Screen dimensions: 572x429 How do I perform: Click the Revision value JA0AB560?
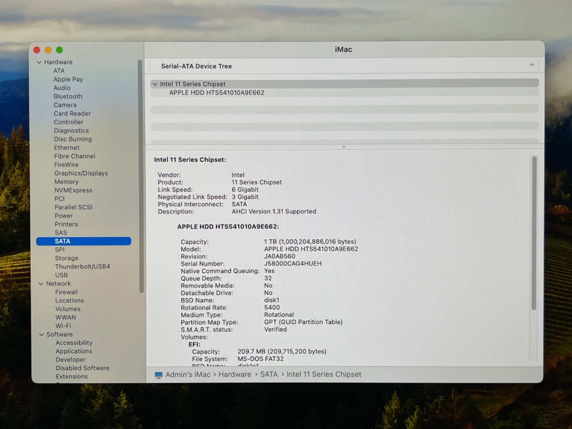pyautogui.click(x=280, y=256)
